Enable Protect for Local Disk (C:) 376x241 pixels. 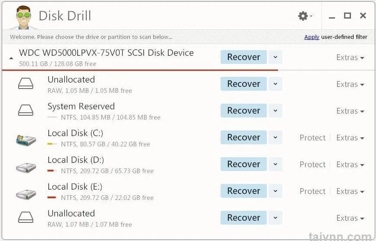coord(313,138)
